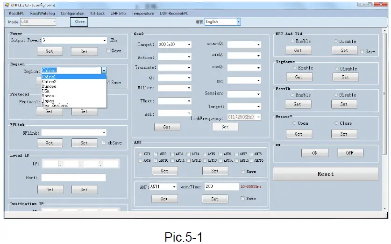
Task: Click Set in the Protocol group
Action: pyautogui.click(x=84, y=111)
